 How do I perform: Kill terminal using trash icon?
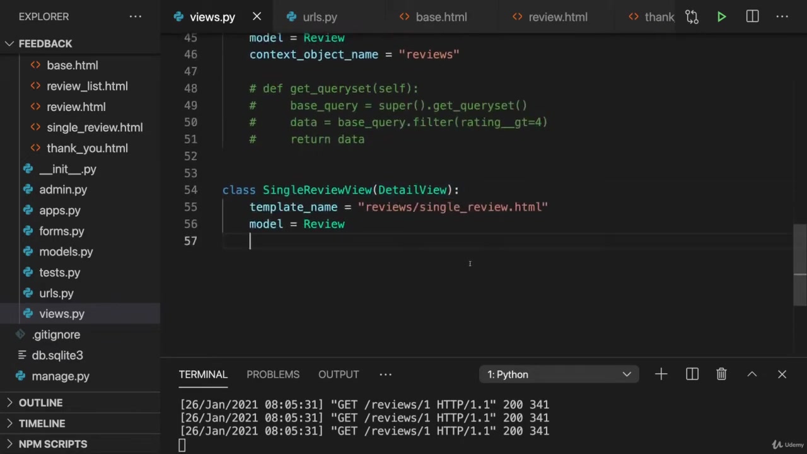click(721, 375)
